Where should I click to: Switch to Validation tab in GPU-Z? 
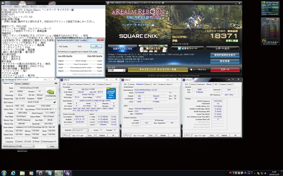[x=26, y=84]
